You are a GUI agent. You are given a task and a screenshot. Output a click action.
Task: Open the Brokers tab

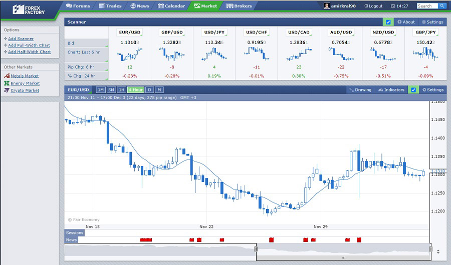pyautogui.click(x=239, y=5)
